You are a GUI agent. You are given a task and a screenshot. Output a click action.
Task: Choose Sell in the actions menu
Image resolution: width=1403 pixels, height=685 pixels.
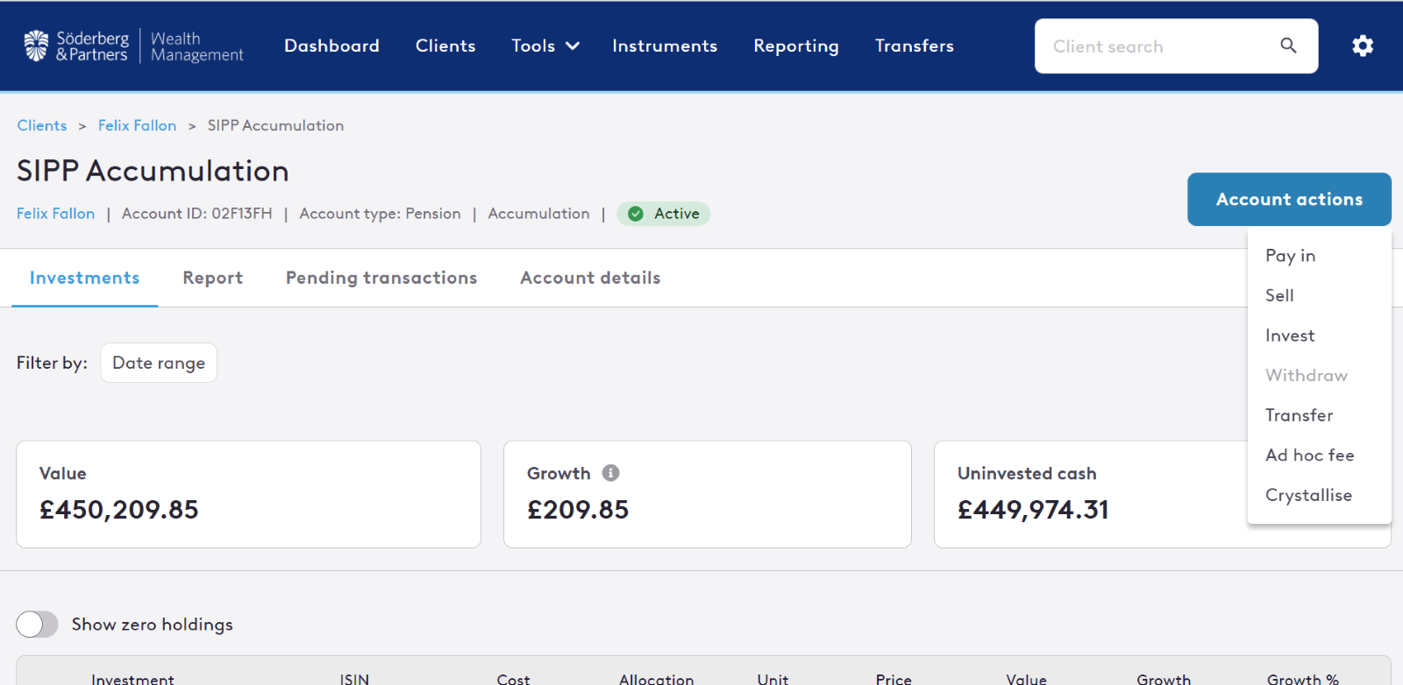(1279, 295)
